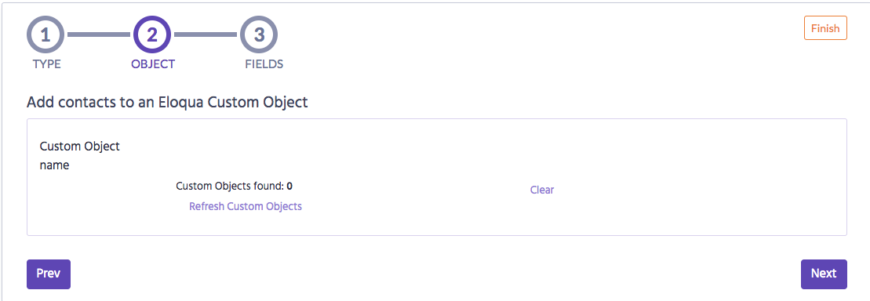Jump to step 3 circle icon

click(x=259, y=35)
